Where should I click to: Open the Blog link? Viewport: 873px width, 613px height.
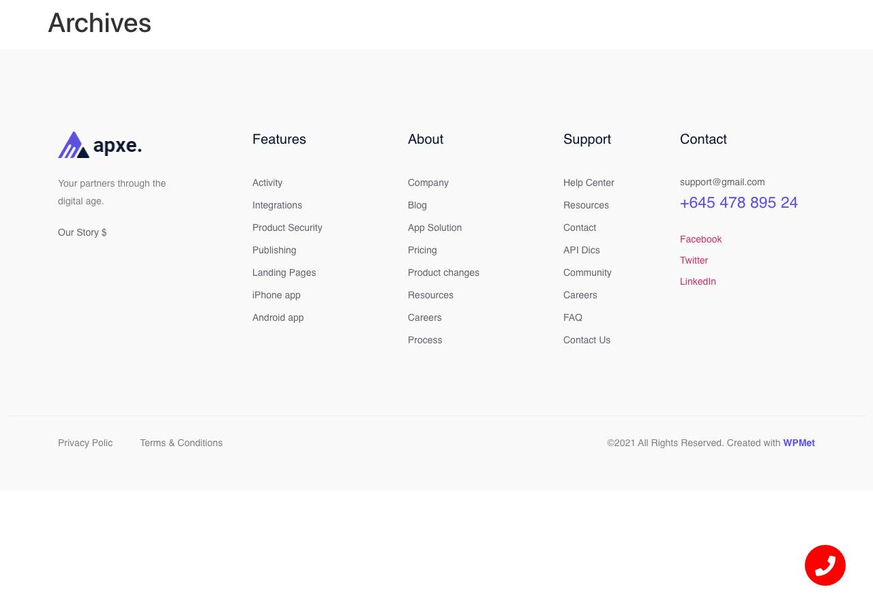click(x=417, y=205)
